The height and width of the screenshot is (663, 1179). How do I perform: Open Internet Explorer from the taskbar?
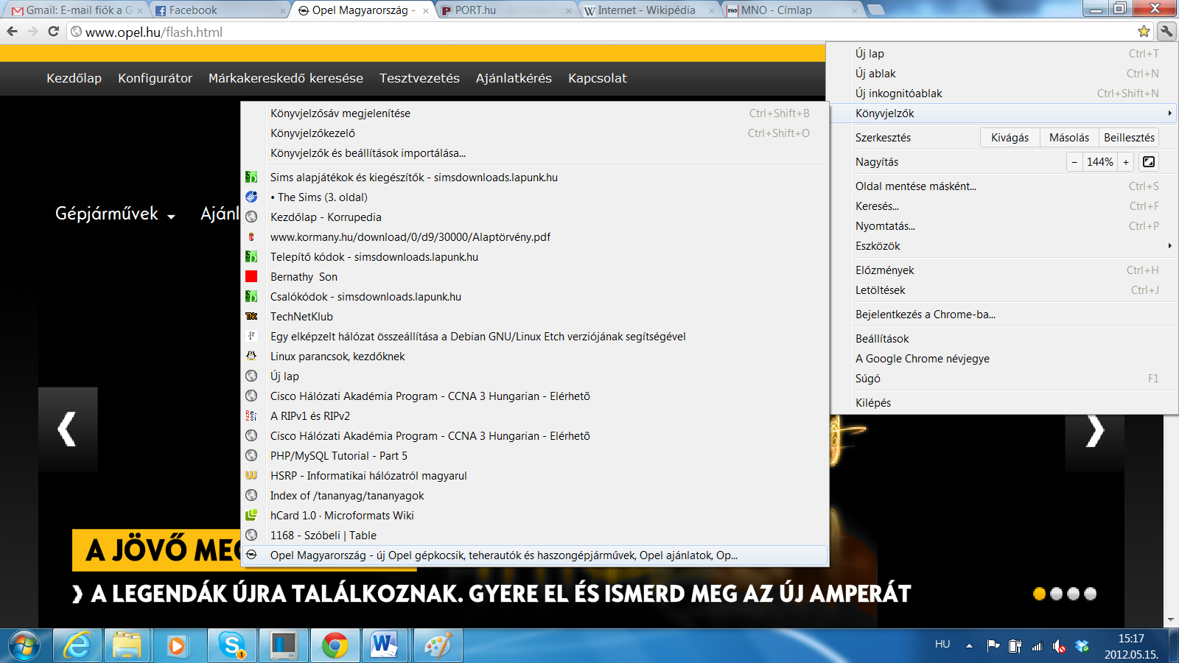point(77,646)
